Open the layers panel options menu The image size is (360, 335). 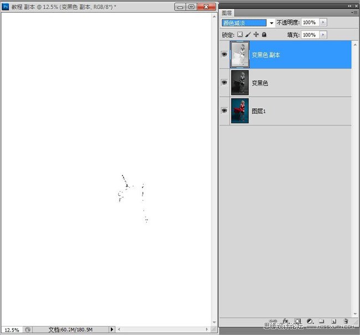(x=354, y=12)
